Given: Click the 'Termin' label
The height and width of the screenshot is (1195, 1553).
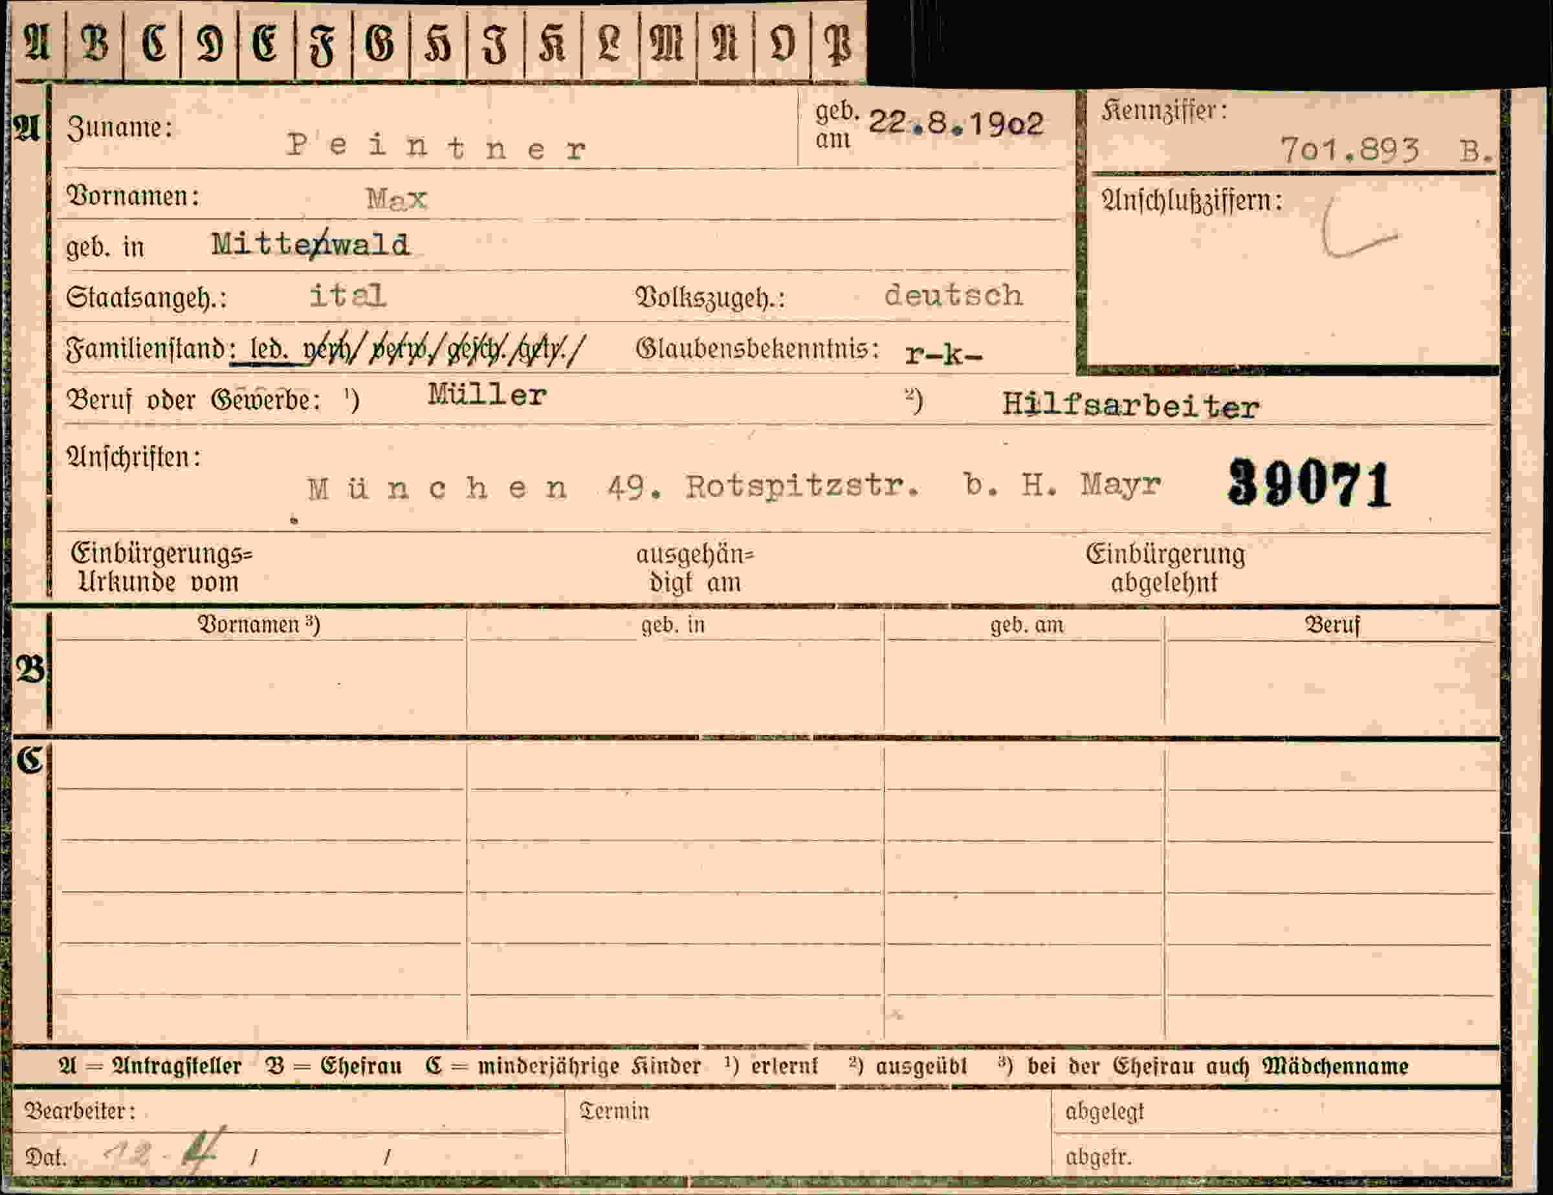Looking at the screenshot, I should tap(615, 1111).
